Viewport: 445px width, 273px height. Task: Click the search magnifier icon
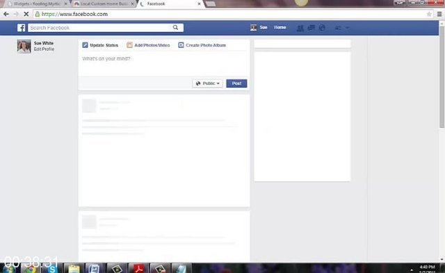click(175, 28)
